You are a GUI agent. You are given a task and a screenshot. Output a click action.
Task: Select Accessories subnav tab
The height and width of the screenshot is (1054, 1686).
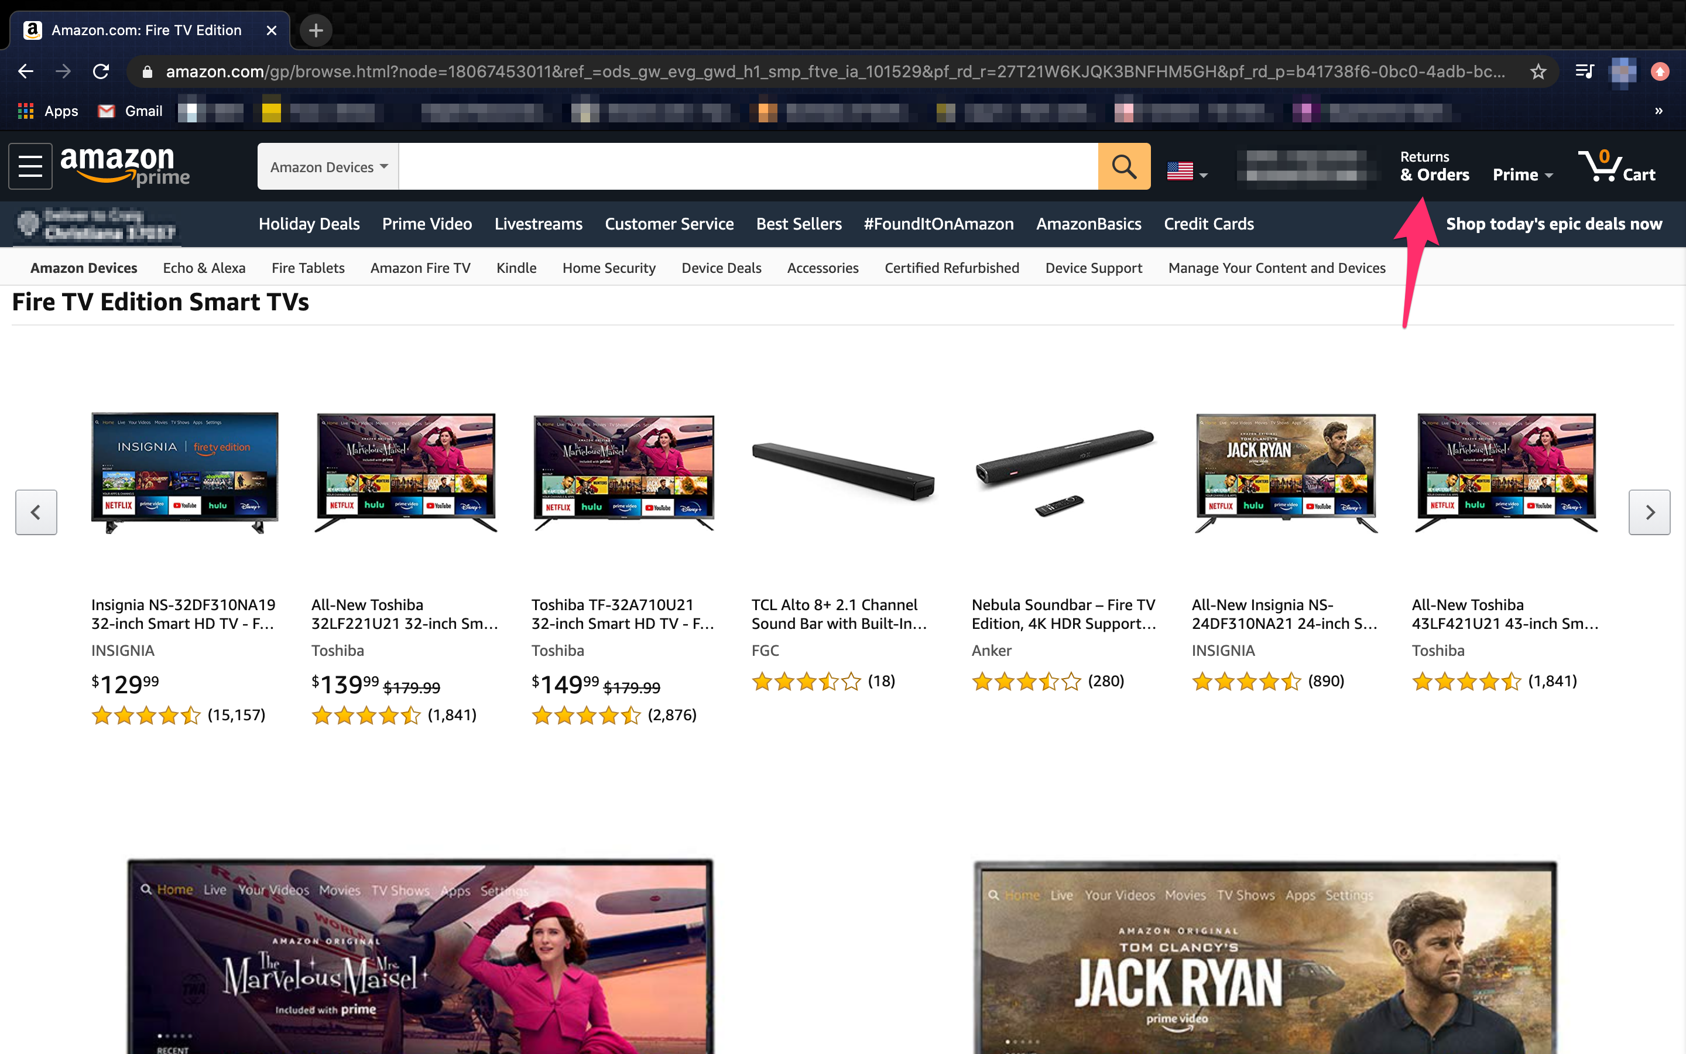point(823,268)
